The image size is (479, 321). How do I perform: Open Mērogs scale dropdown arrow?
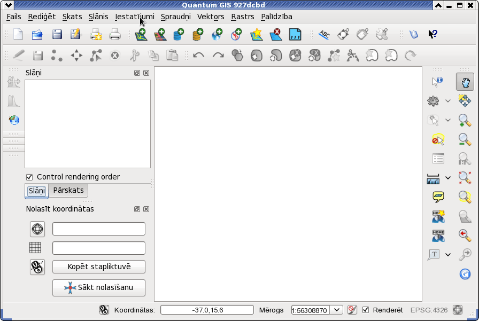point(337,310)
